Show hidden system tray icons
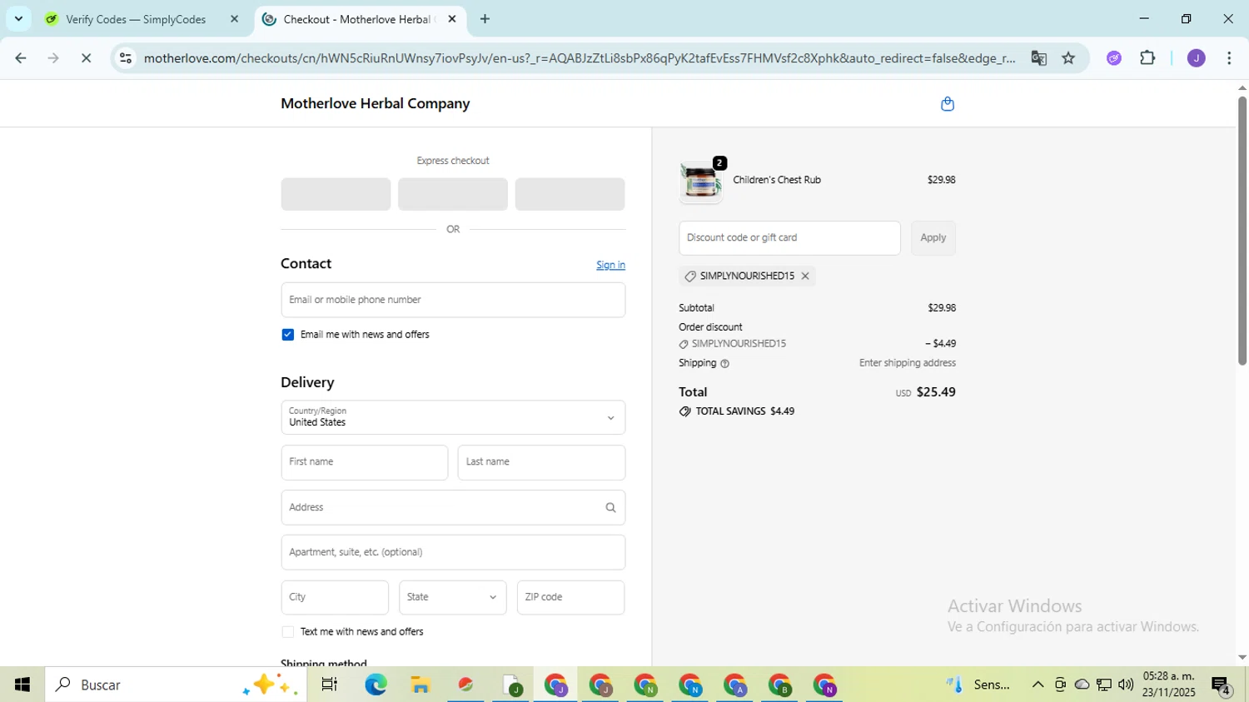This screenshot has height=702, width=1249. coord(1038,685)
